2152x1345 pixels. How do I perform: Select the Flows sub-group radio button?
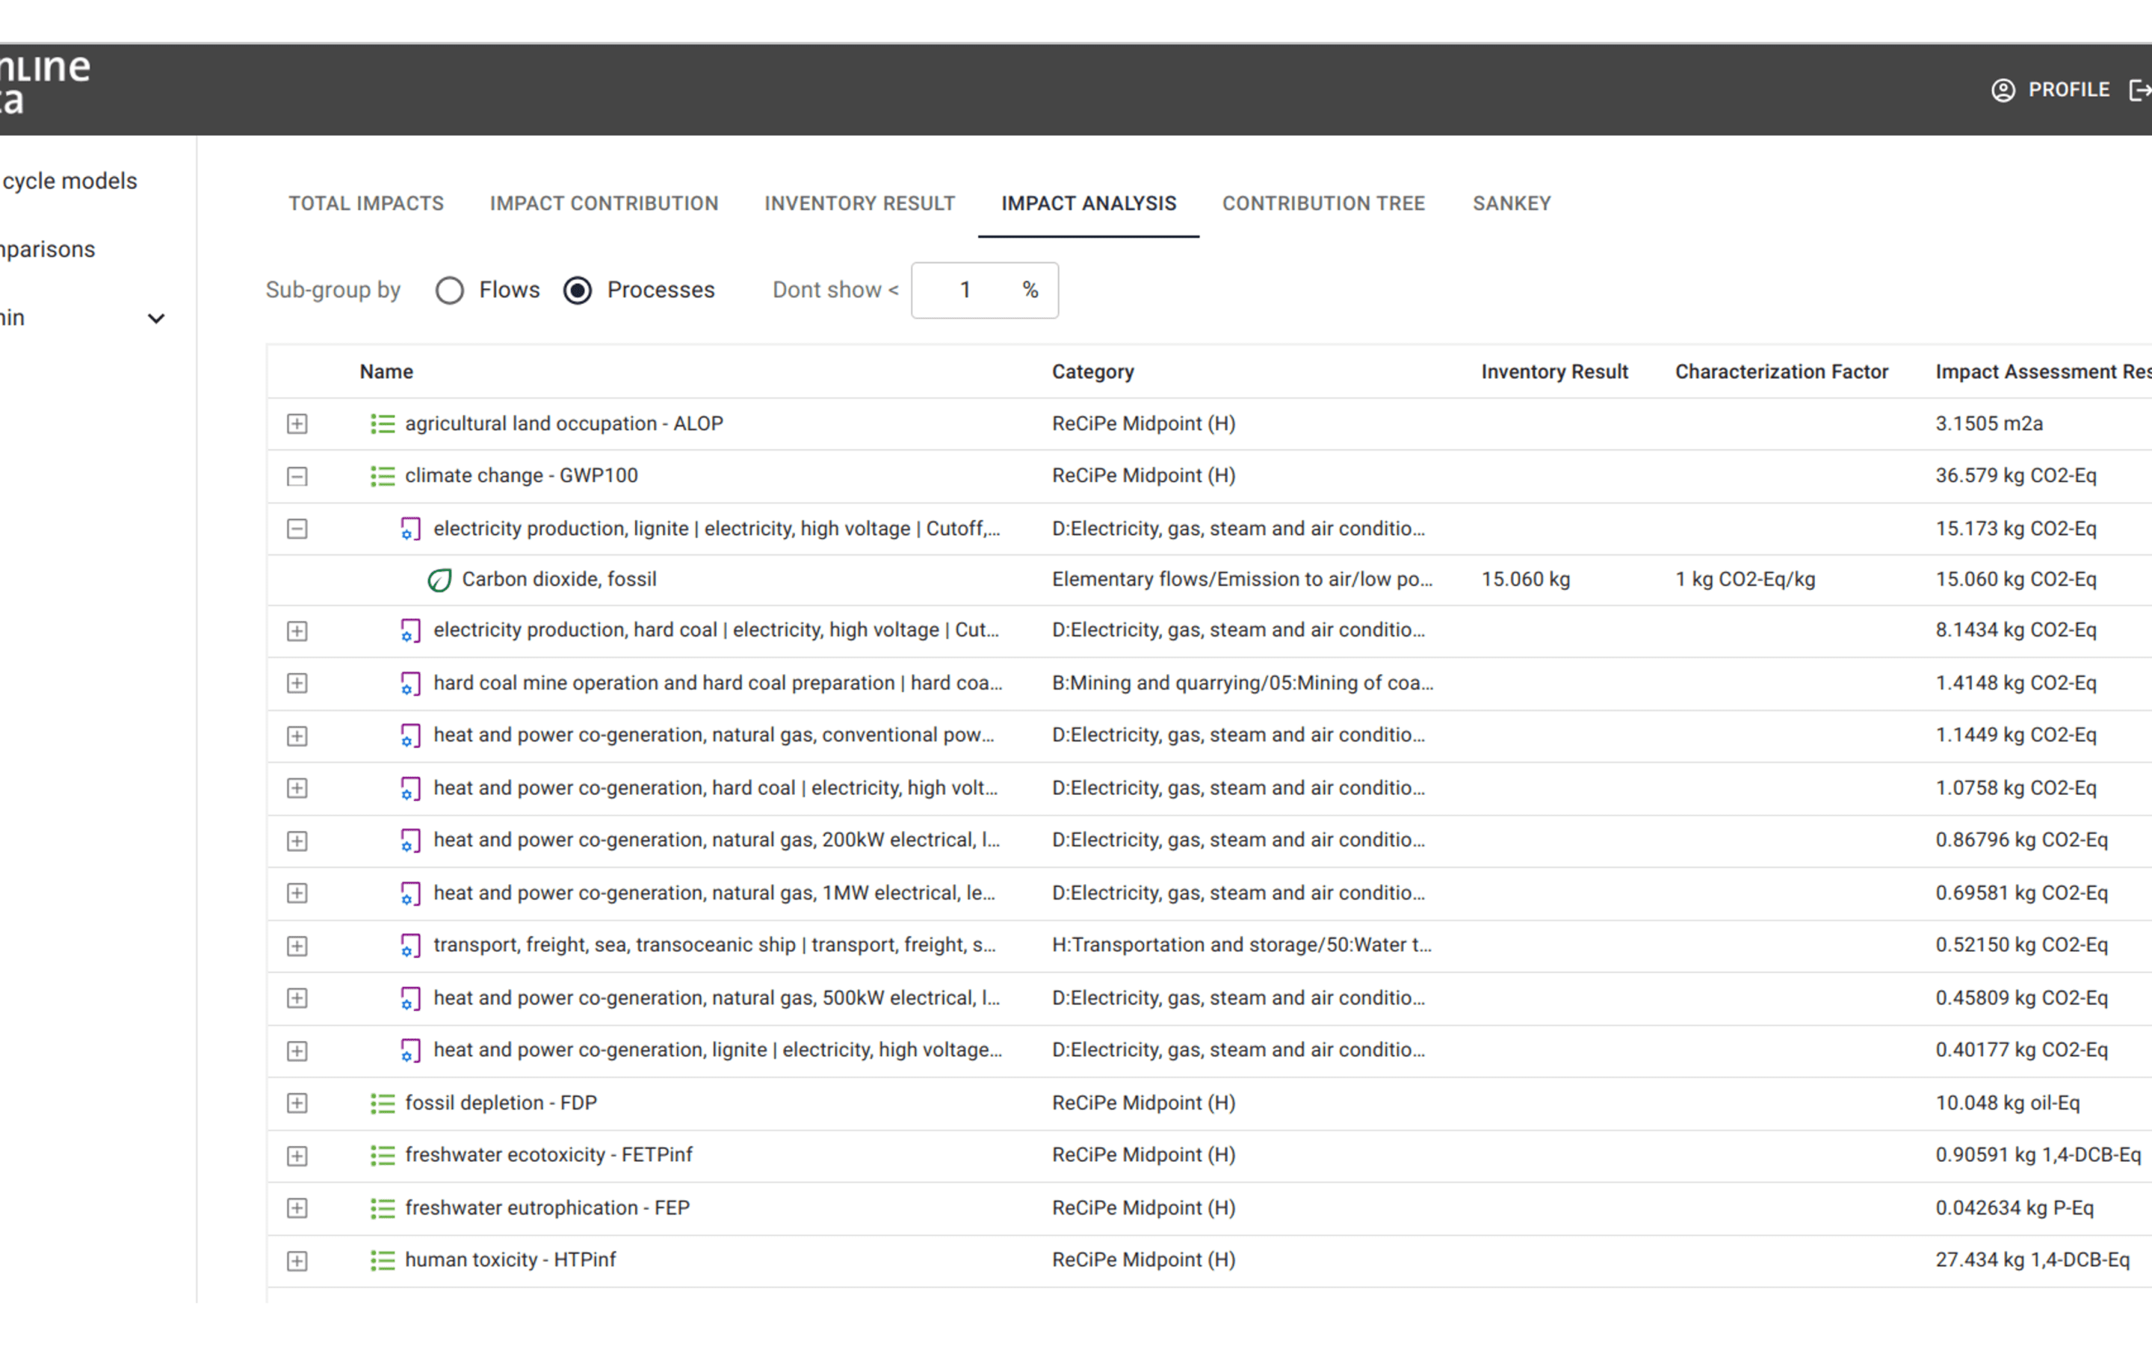coord(449,290)
